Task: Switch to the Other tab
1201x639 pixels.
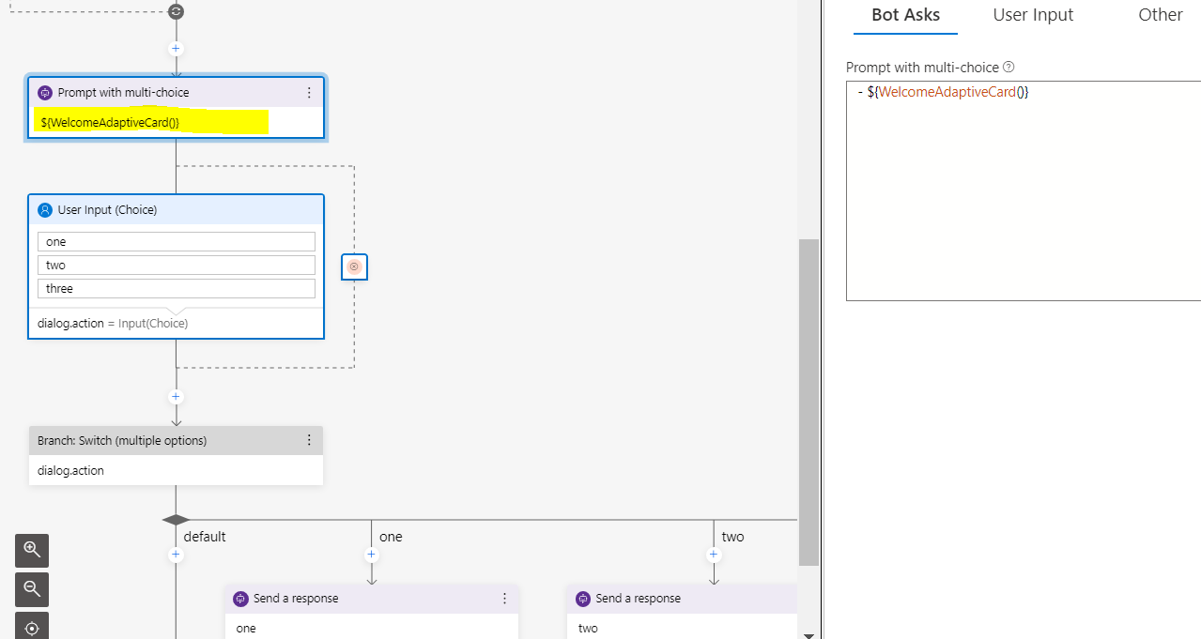Action: point(1161,15)
